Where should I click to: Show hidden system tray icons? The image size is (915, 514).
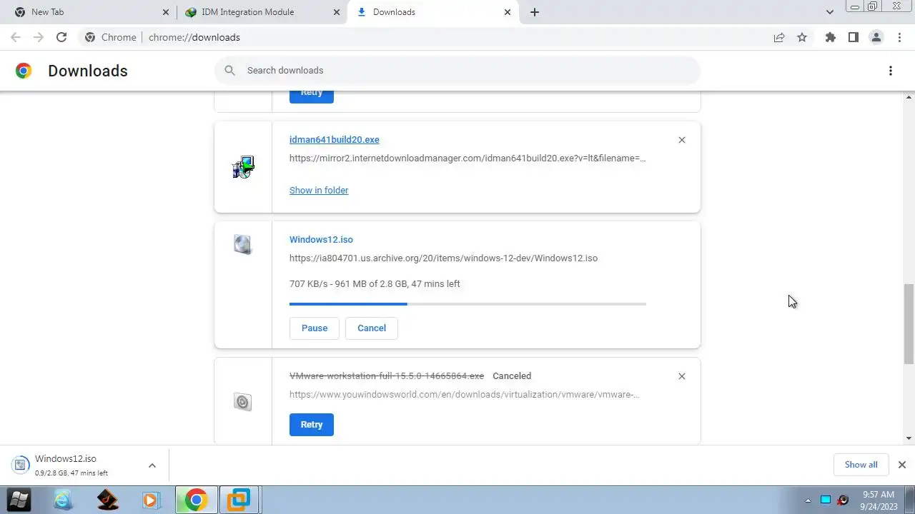808,500
